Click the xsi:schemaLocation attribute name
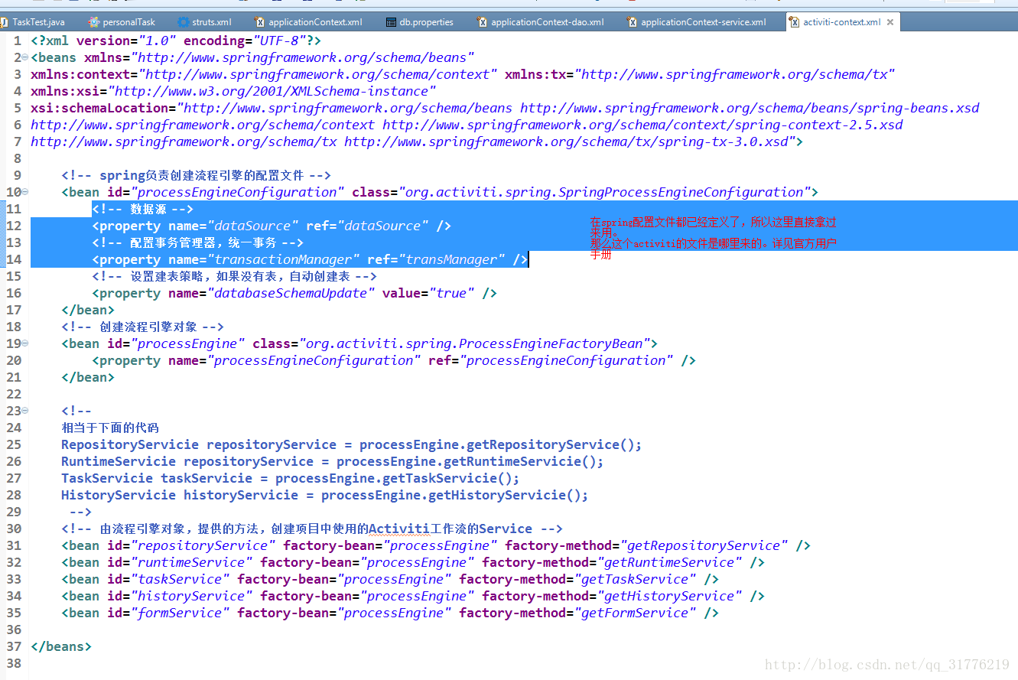The height and width of the screenshot is (680, 1018). [99, 108]
